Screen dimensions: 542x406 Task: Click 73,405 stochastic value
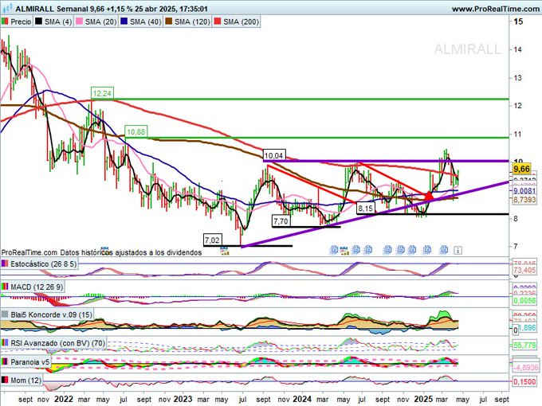coord(524,270)
